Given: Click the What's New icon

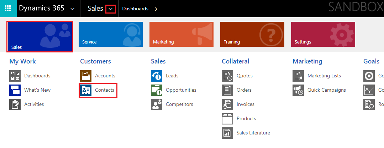Looking at the screenshot, I should click(15, 90).
